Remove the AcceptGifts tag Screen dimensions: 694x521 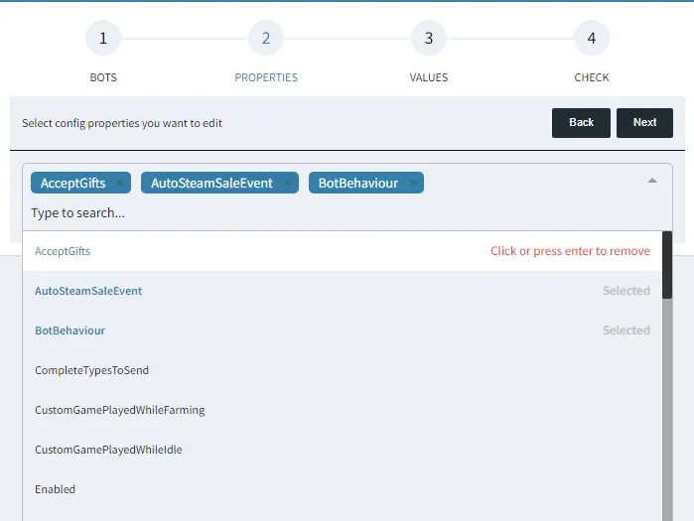click(120, 184)
